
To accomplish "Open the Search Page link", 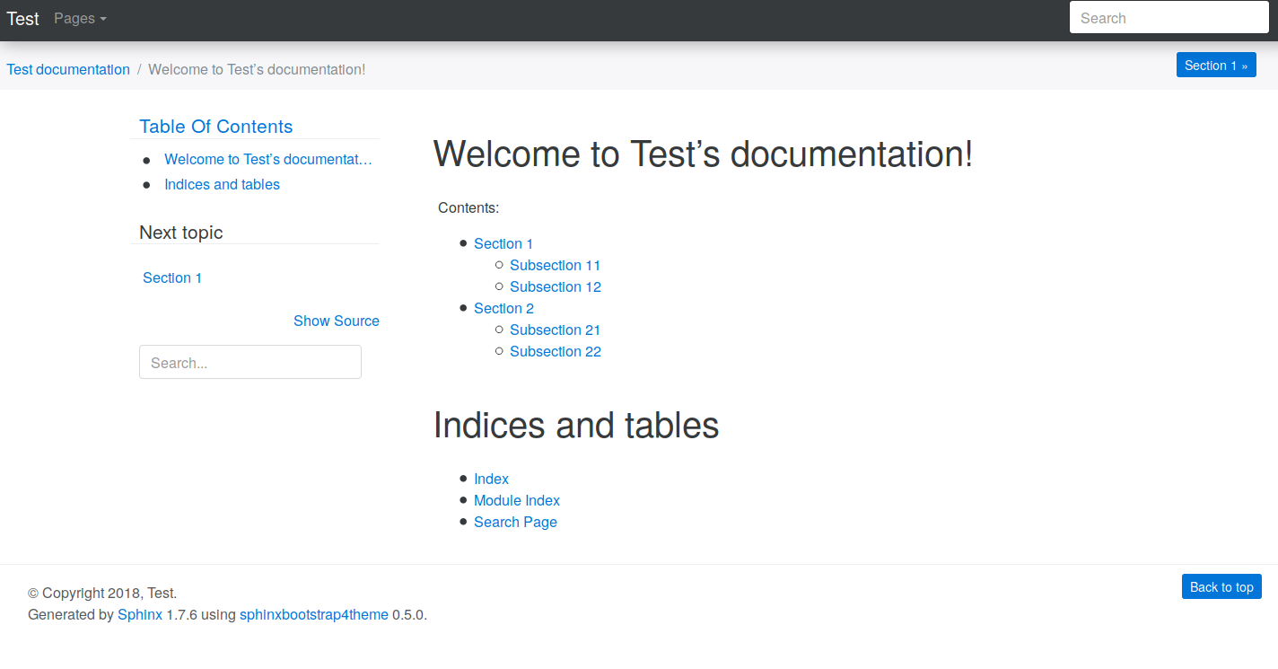I will (x=515, y=522).
